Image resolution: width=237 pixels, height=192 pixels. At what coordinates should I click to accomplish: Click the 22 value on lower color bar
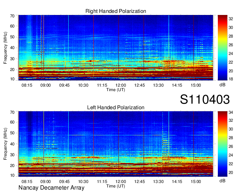coord(231,164)
